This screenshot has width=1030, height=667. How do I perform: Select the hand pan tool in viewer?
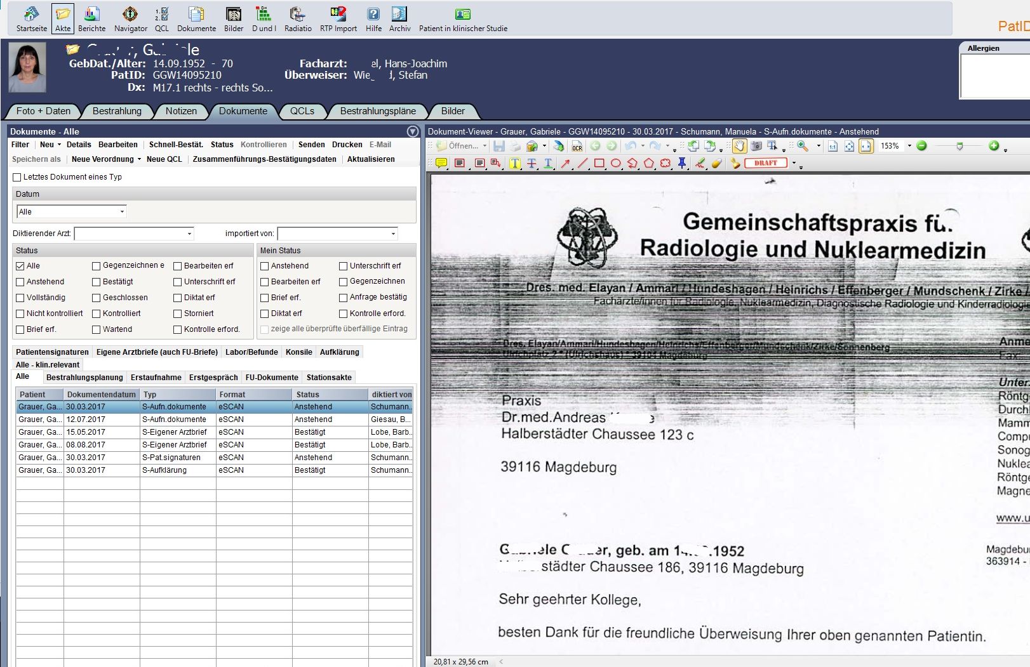click(739, 146)
